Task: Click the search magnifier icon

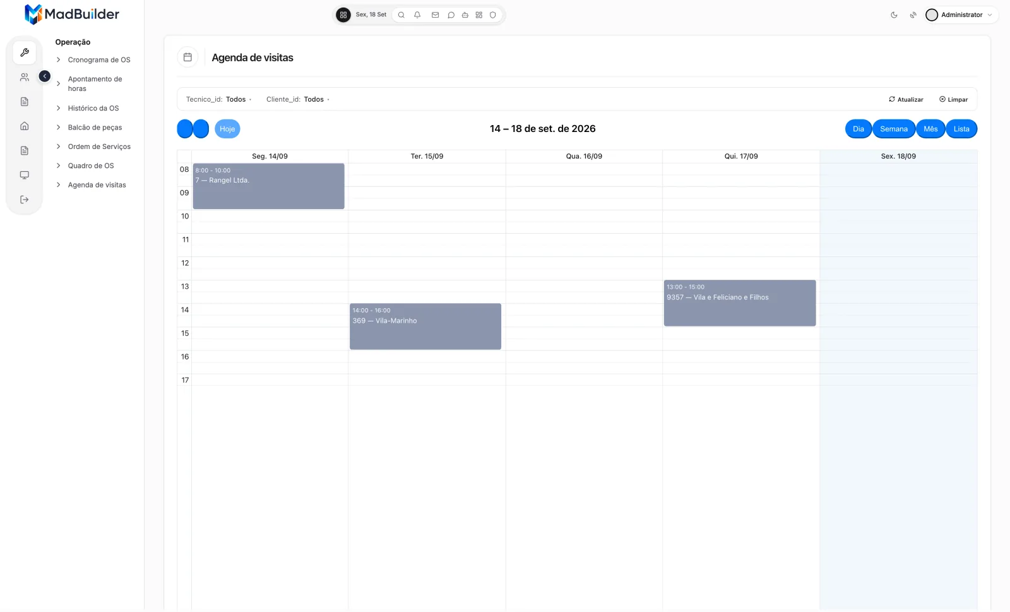Action: point(401,15)
